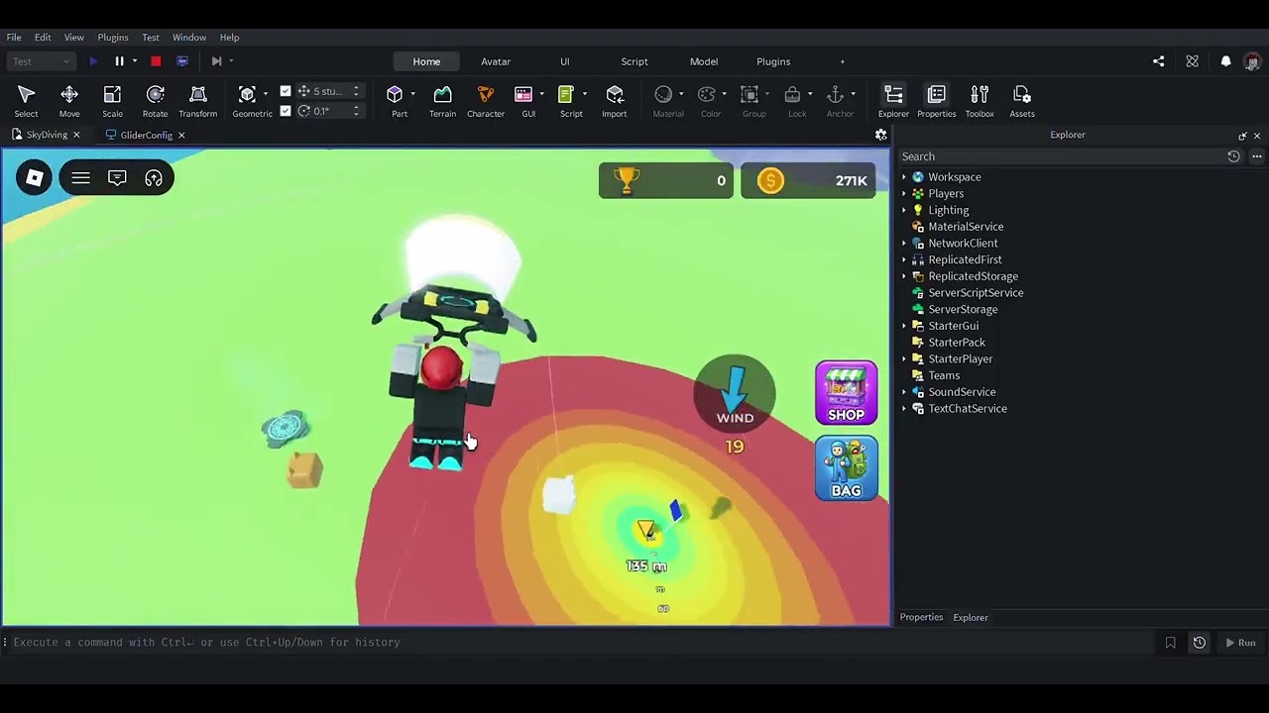This screenshot has height=713, width=1269.
Task: Open the Assets manager
Action: coord(1022,100)
